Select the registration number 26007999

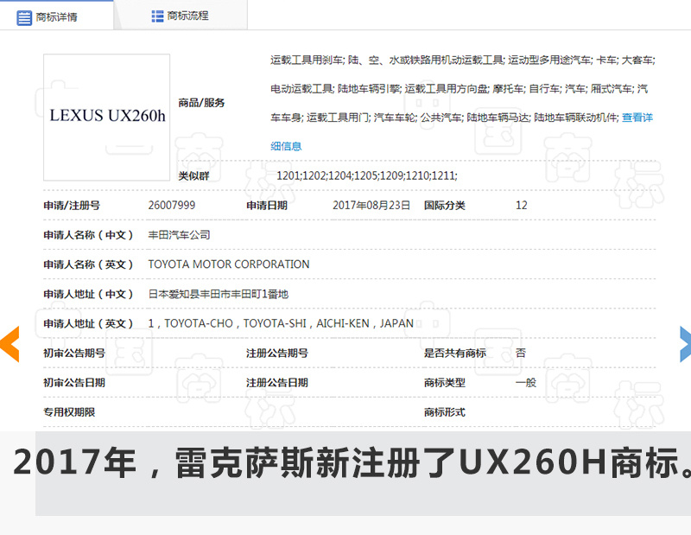(171, 205)
